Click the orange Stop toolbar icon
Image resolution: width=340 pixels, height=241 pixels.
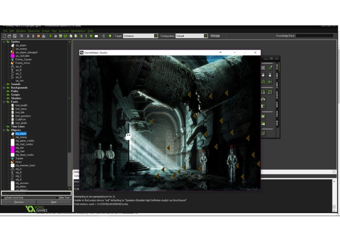click(x=38, y=36)
